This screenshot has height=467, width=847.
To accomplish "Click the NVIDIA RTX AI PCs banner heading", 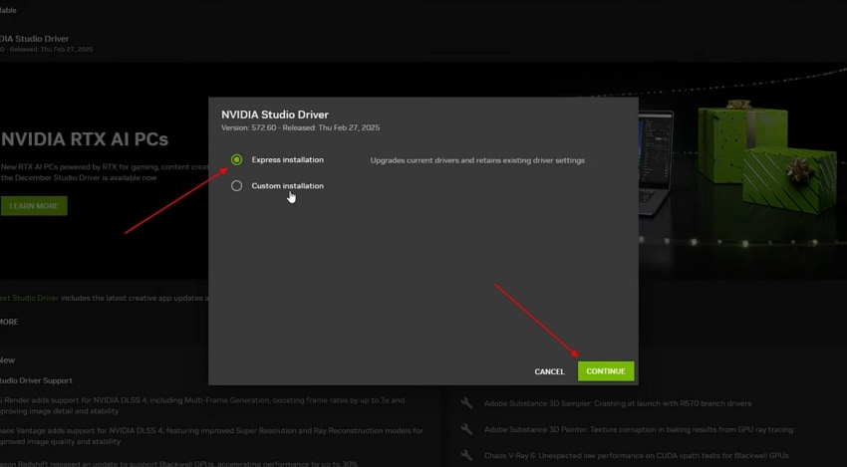I will pyautogui.click(x=85, y=139).
